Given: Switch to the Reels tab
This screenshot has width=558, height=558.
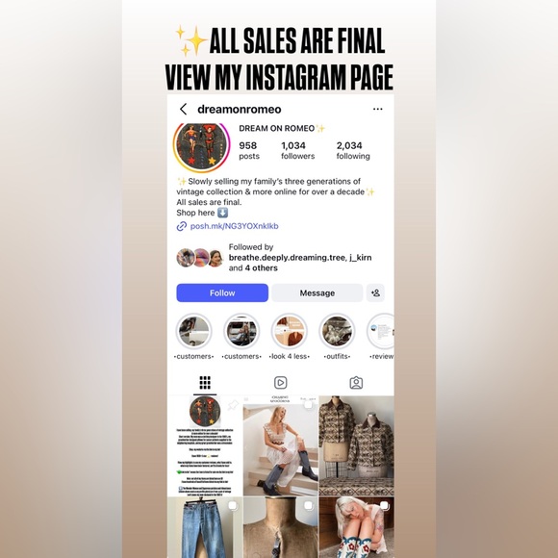Looking at the screenshot, I should click(281, 383).
